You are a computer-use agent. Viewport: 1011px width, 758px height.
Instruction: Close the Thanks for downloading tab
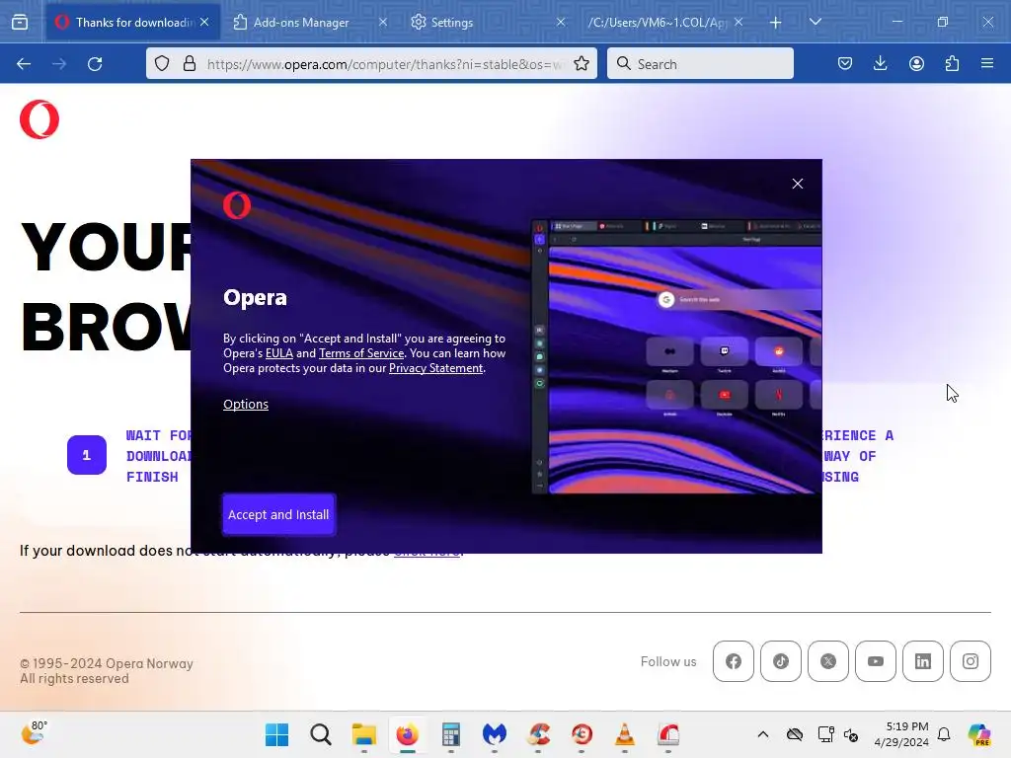(x=204, y=22)
